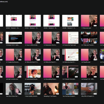Select the How Much More Star... video thumbnail
This screenshot has height=104, width=104.
click(14, 89)
